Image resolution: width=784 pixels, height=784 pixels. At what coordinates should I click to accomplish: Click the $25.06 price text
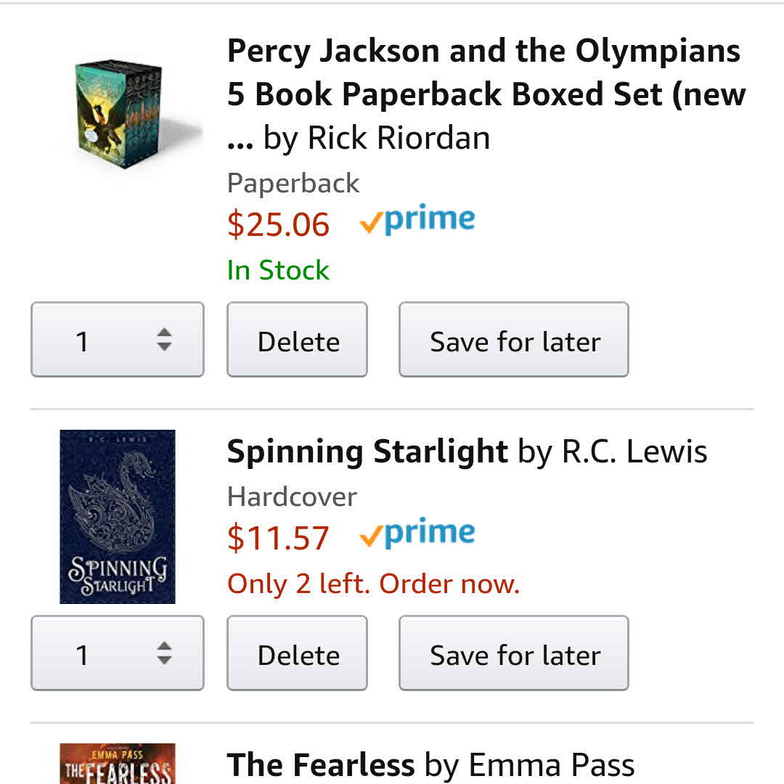(x=278, y=224)
